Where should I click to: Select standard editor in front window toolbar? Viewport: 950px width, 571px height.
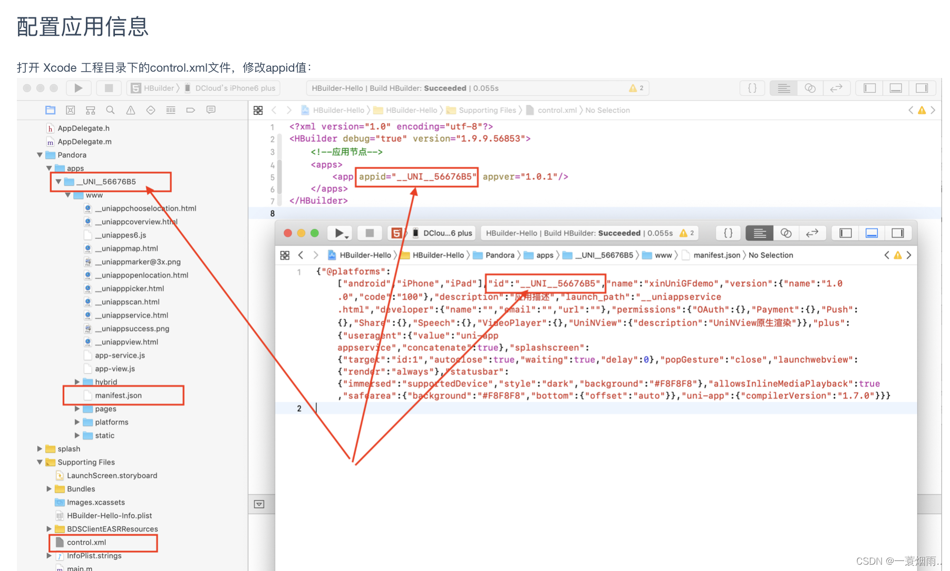(760, 233)
